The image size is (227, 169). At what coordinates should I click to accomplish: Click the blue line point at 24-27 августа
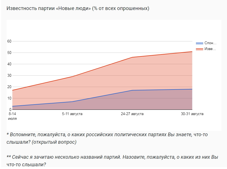(132, 90)
